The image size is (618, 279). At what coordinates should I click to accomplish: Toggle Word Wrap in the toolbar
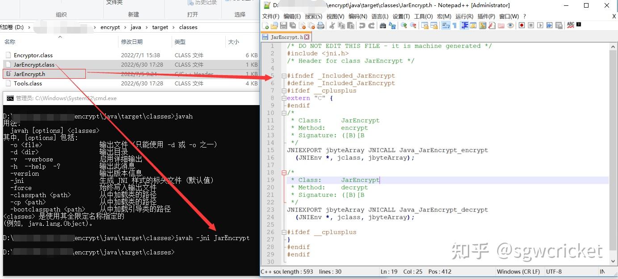(445, 25)
